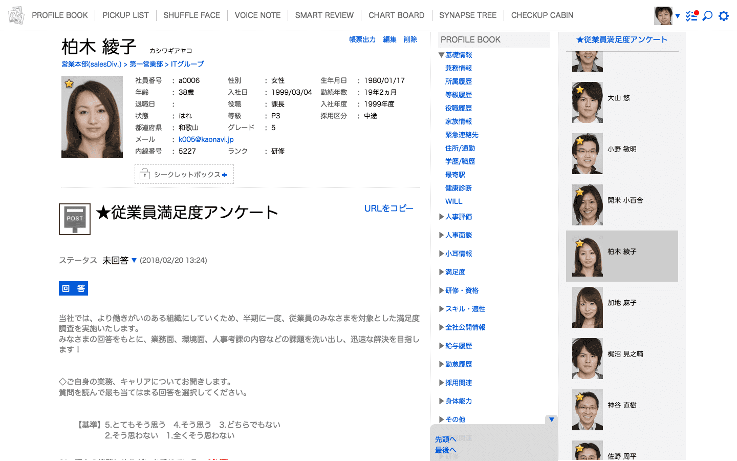Open the PICKUP LIST menu
737x461 pixels.
point(125,15)
